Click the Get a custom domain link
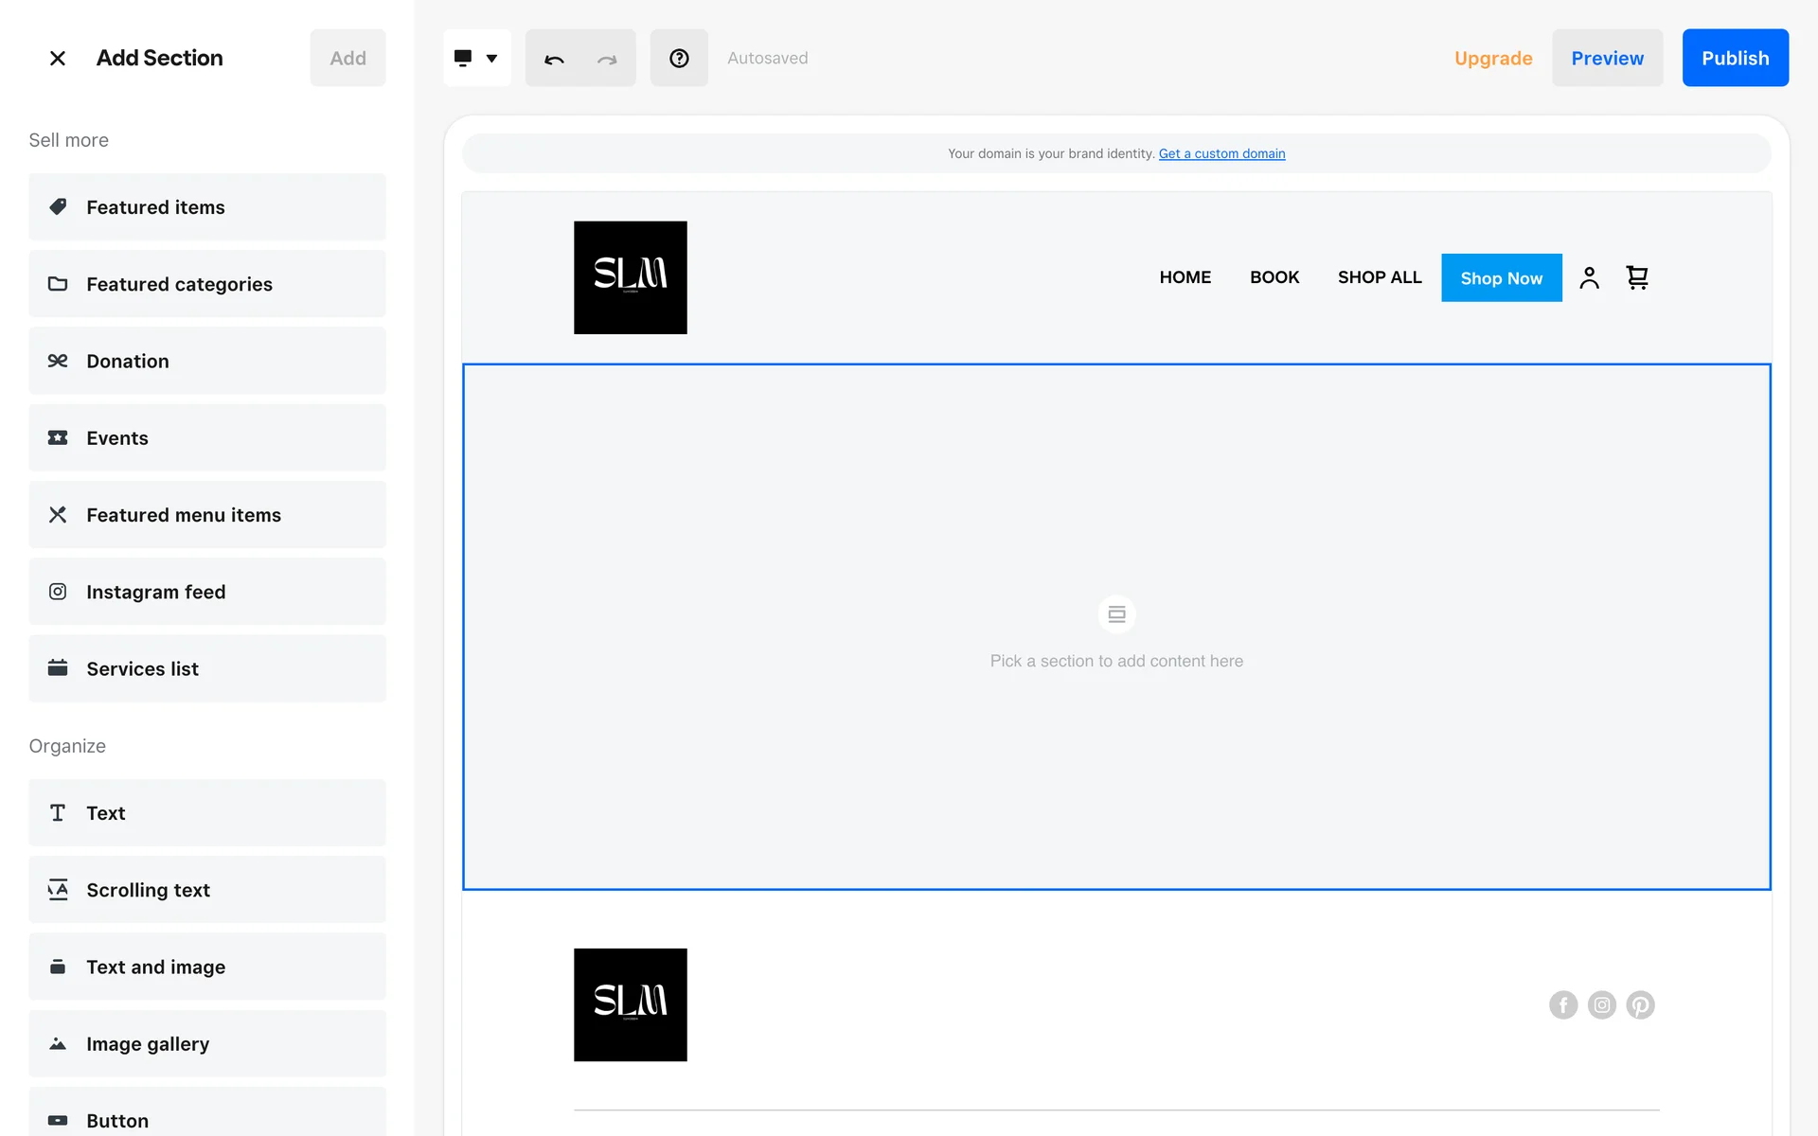Image resolution: width=1818 pixels, height=1136 pixels. [x=1221, y=153]
